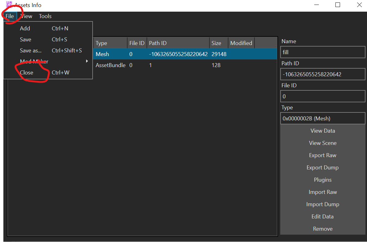Click the AssetBundle Path ID cell 1
Image resolution: width=367 pixels, height=242 pixels.
(x=151, y=65)
